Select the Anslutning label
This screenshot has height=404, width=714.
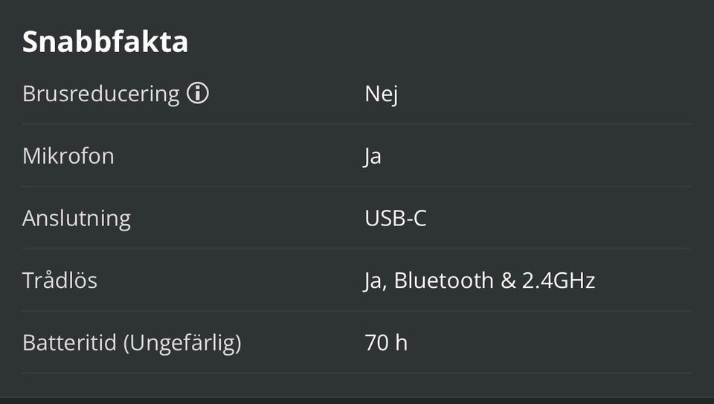77,219
